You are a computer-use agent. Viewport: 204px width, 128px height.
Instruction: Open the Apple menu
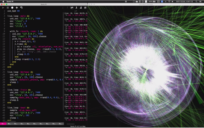point(3,1)
